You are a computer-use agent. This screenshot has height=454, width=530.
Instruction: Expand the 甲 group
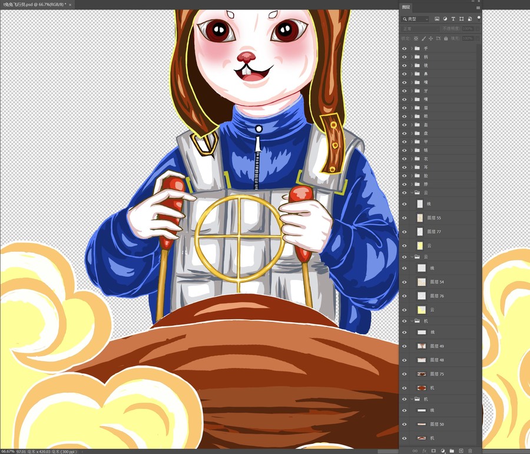pyautogui.click(x=412, y=142)
